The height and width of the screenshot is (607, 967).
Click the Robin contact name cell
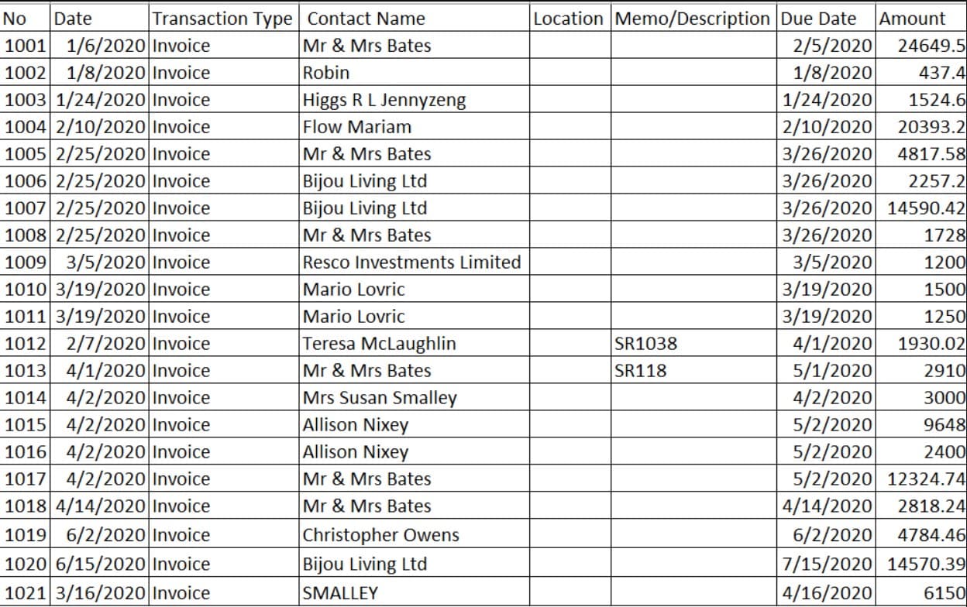click(x=415, y=72)
